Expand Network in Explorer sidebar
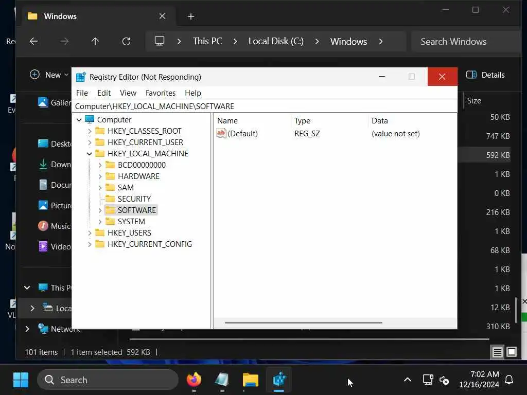Viewport: 527px width, 395px height. [x=27, y=329]
